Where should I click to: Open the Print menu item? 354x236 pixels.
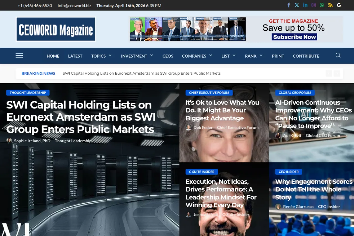tap(278, 56)
